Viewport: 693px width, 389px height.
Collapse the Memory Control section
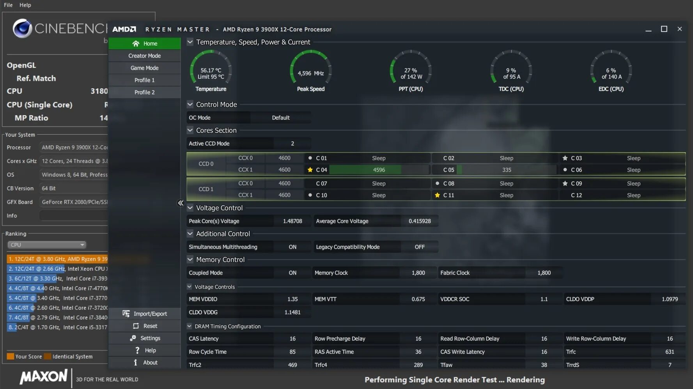coord(190,259)
